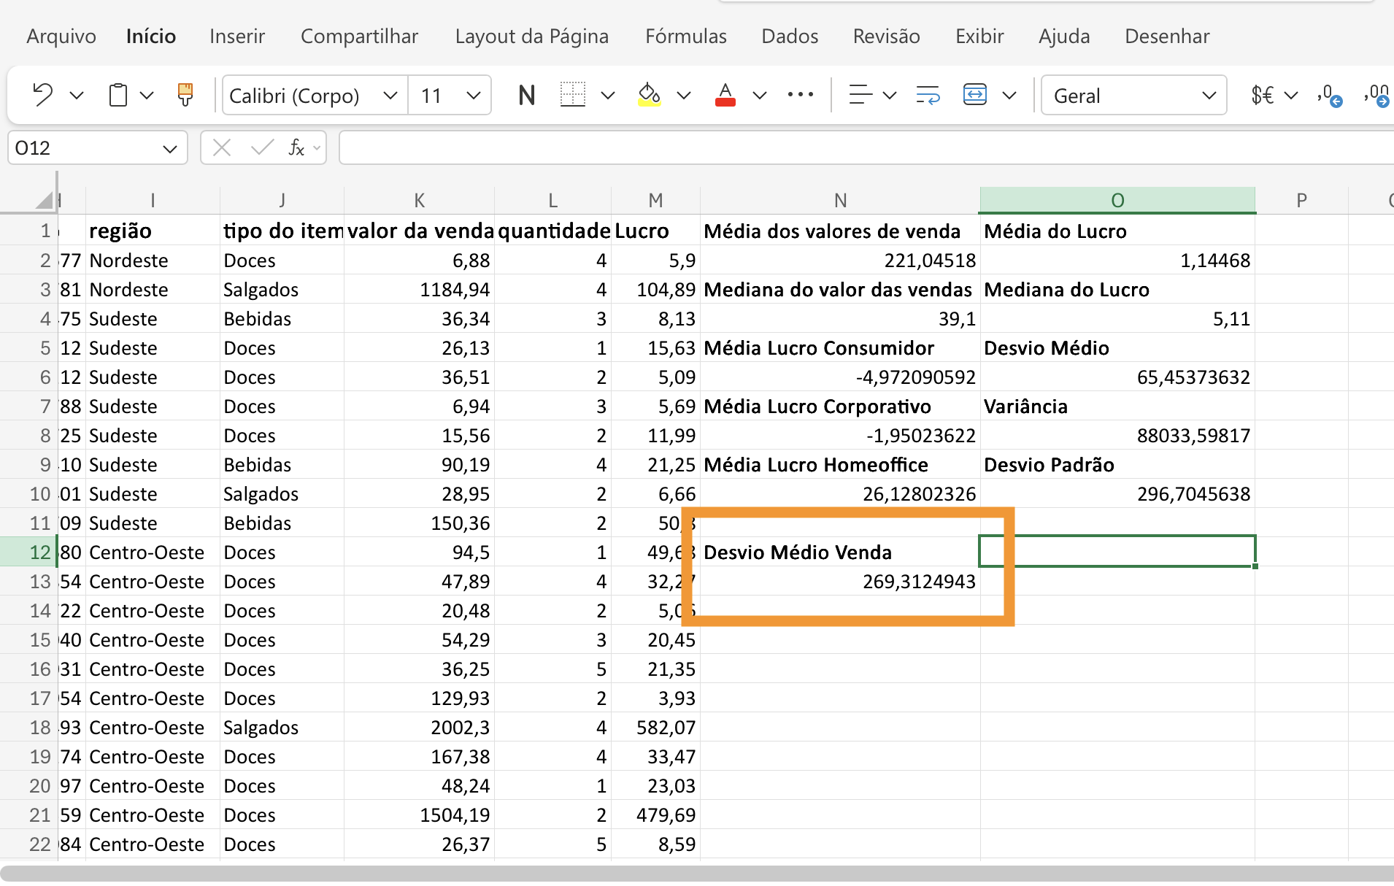Expand the currency format arrow
This screenshot has height=886, width=1394.
pyautogui.click(x=1291, y=96)
